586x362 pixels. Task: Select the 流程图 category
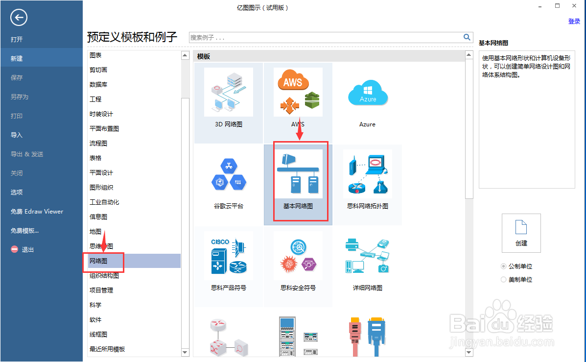click(x=98, y=143)
